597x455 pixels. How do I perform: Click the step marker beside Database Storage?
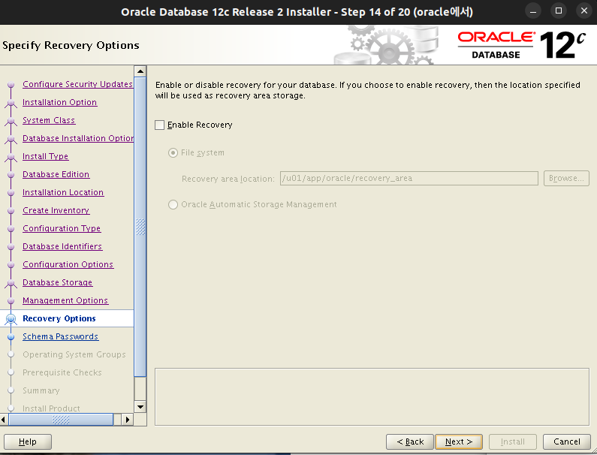pyautogui.click(x=11, y=283)
